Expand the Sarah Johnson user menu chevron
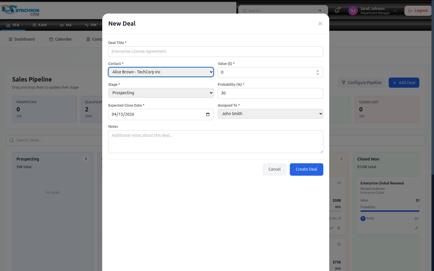Screen dimensions: 434x271 point(395,11)
